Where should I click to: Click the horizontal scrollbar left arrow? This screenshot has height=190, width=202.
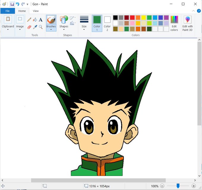pyautogui.click(x=2, y=180)
